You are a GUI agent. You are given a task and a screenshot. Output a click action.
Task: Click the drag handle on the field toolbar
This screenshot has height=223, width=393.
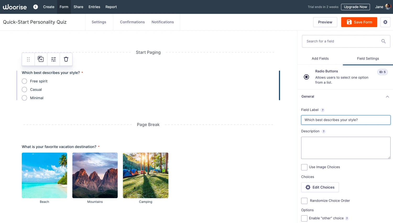tap(28, 59)
